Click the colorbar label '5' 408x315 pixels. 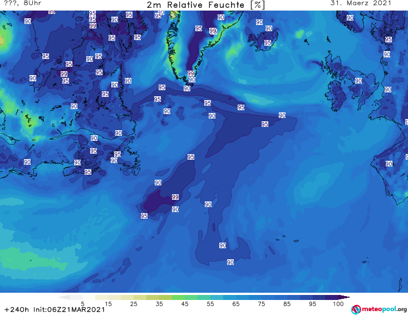click(x=82, y=304)
